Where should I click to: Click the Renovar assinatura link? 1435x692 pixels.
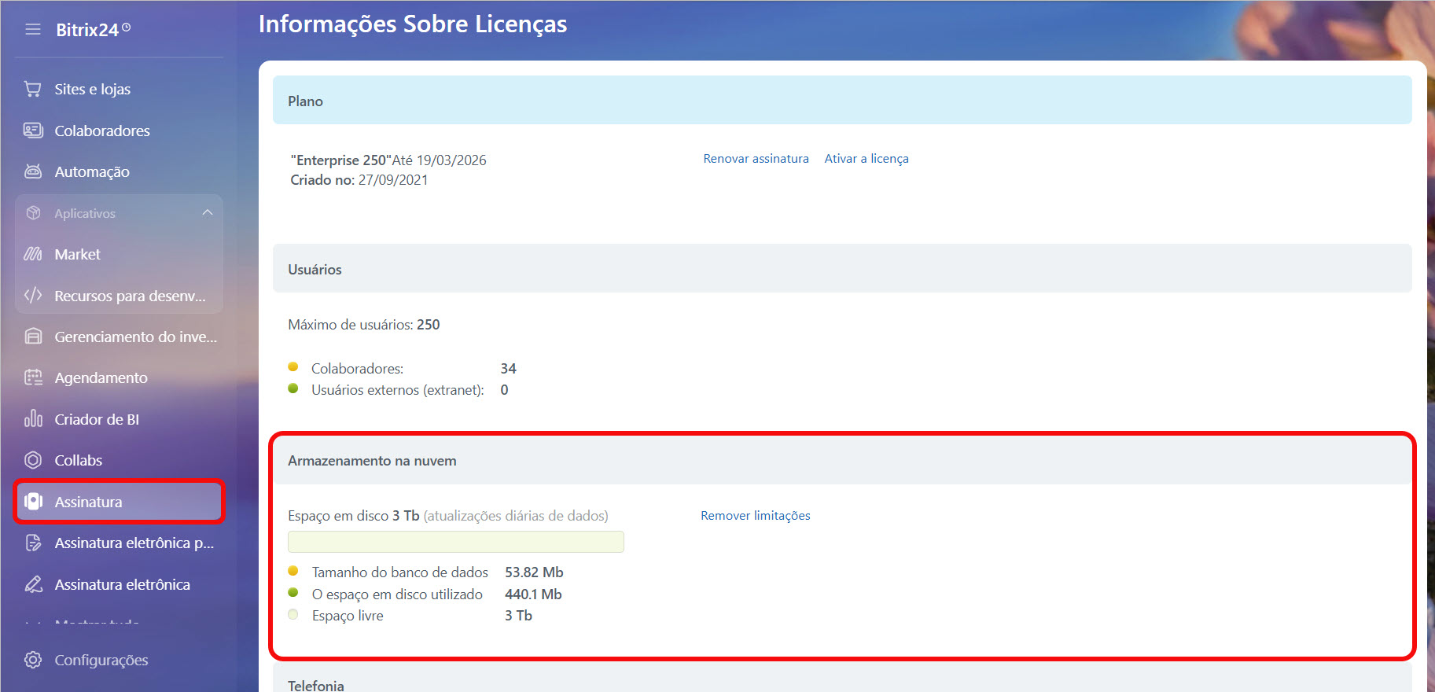[756, 159]
